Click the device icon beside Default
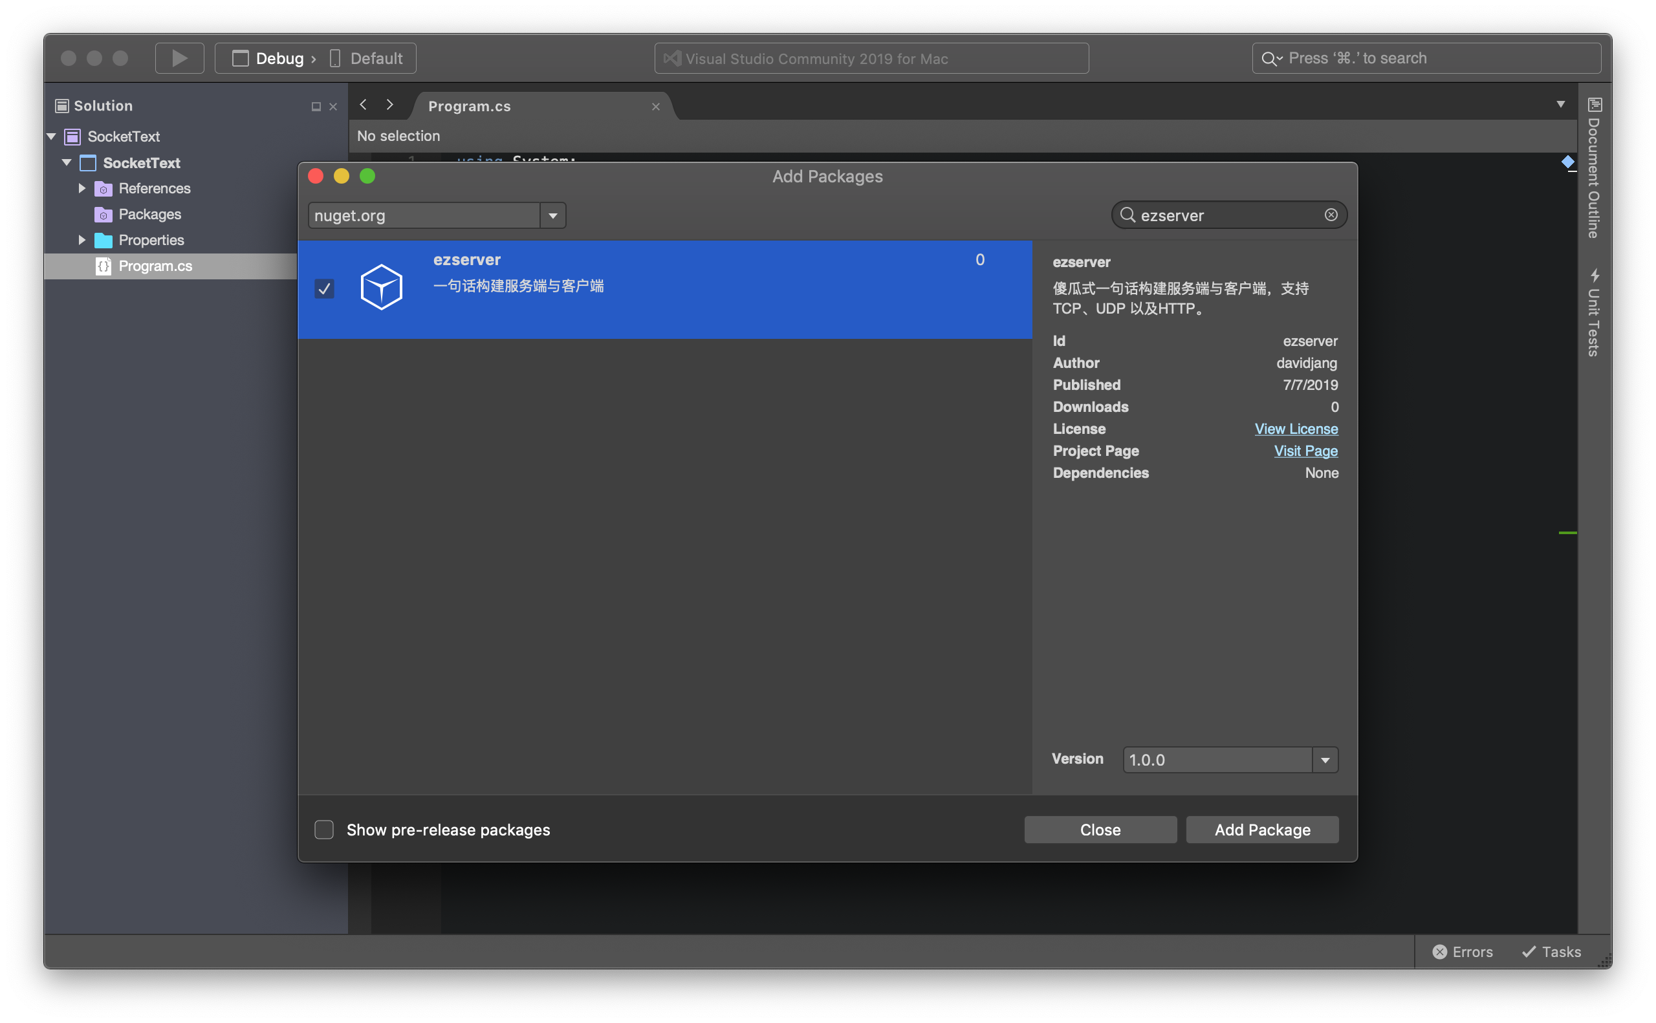Image resolution: width=1656 pixels, height=1023 pixels. click(x=335, y=59)
